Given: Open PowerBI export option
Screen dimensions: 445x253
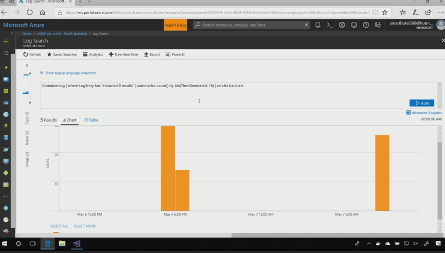Looking at the screenshot, I should click(x=175, y=55).
